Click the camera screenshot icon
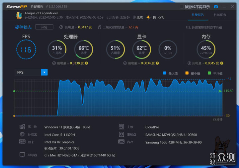Screen dimensions: 239x168 216,7
